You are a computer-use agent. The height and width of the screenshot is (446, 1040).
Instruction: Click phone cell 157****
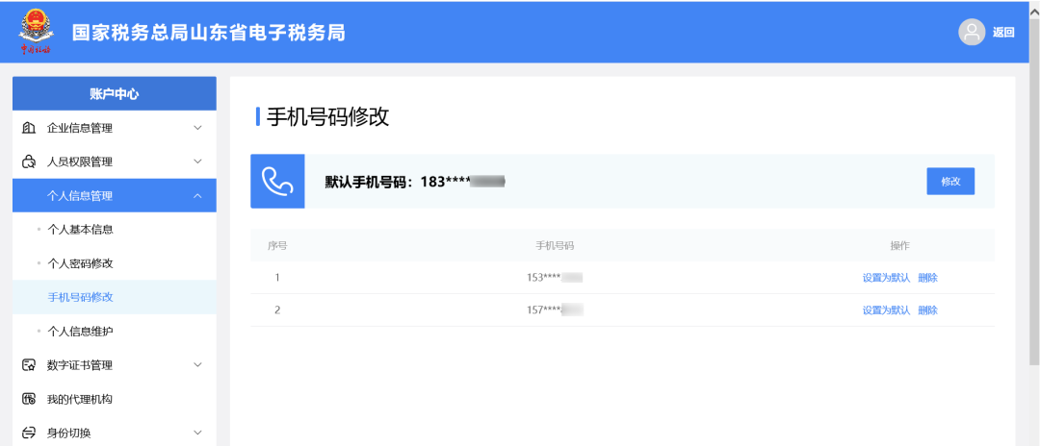coord(555,310)
